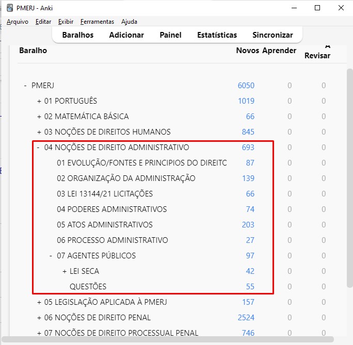Click the 845 new cards count
Viewport: 353px width, 345px height.
(248, 132)
